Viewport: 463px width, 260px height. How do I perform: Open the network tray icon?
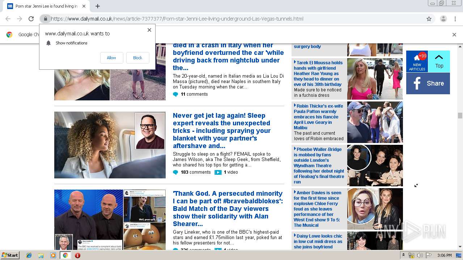411,255
